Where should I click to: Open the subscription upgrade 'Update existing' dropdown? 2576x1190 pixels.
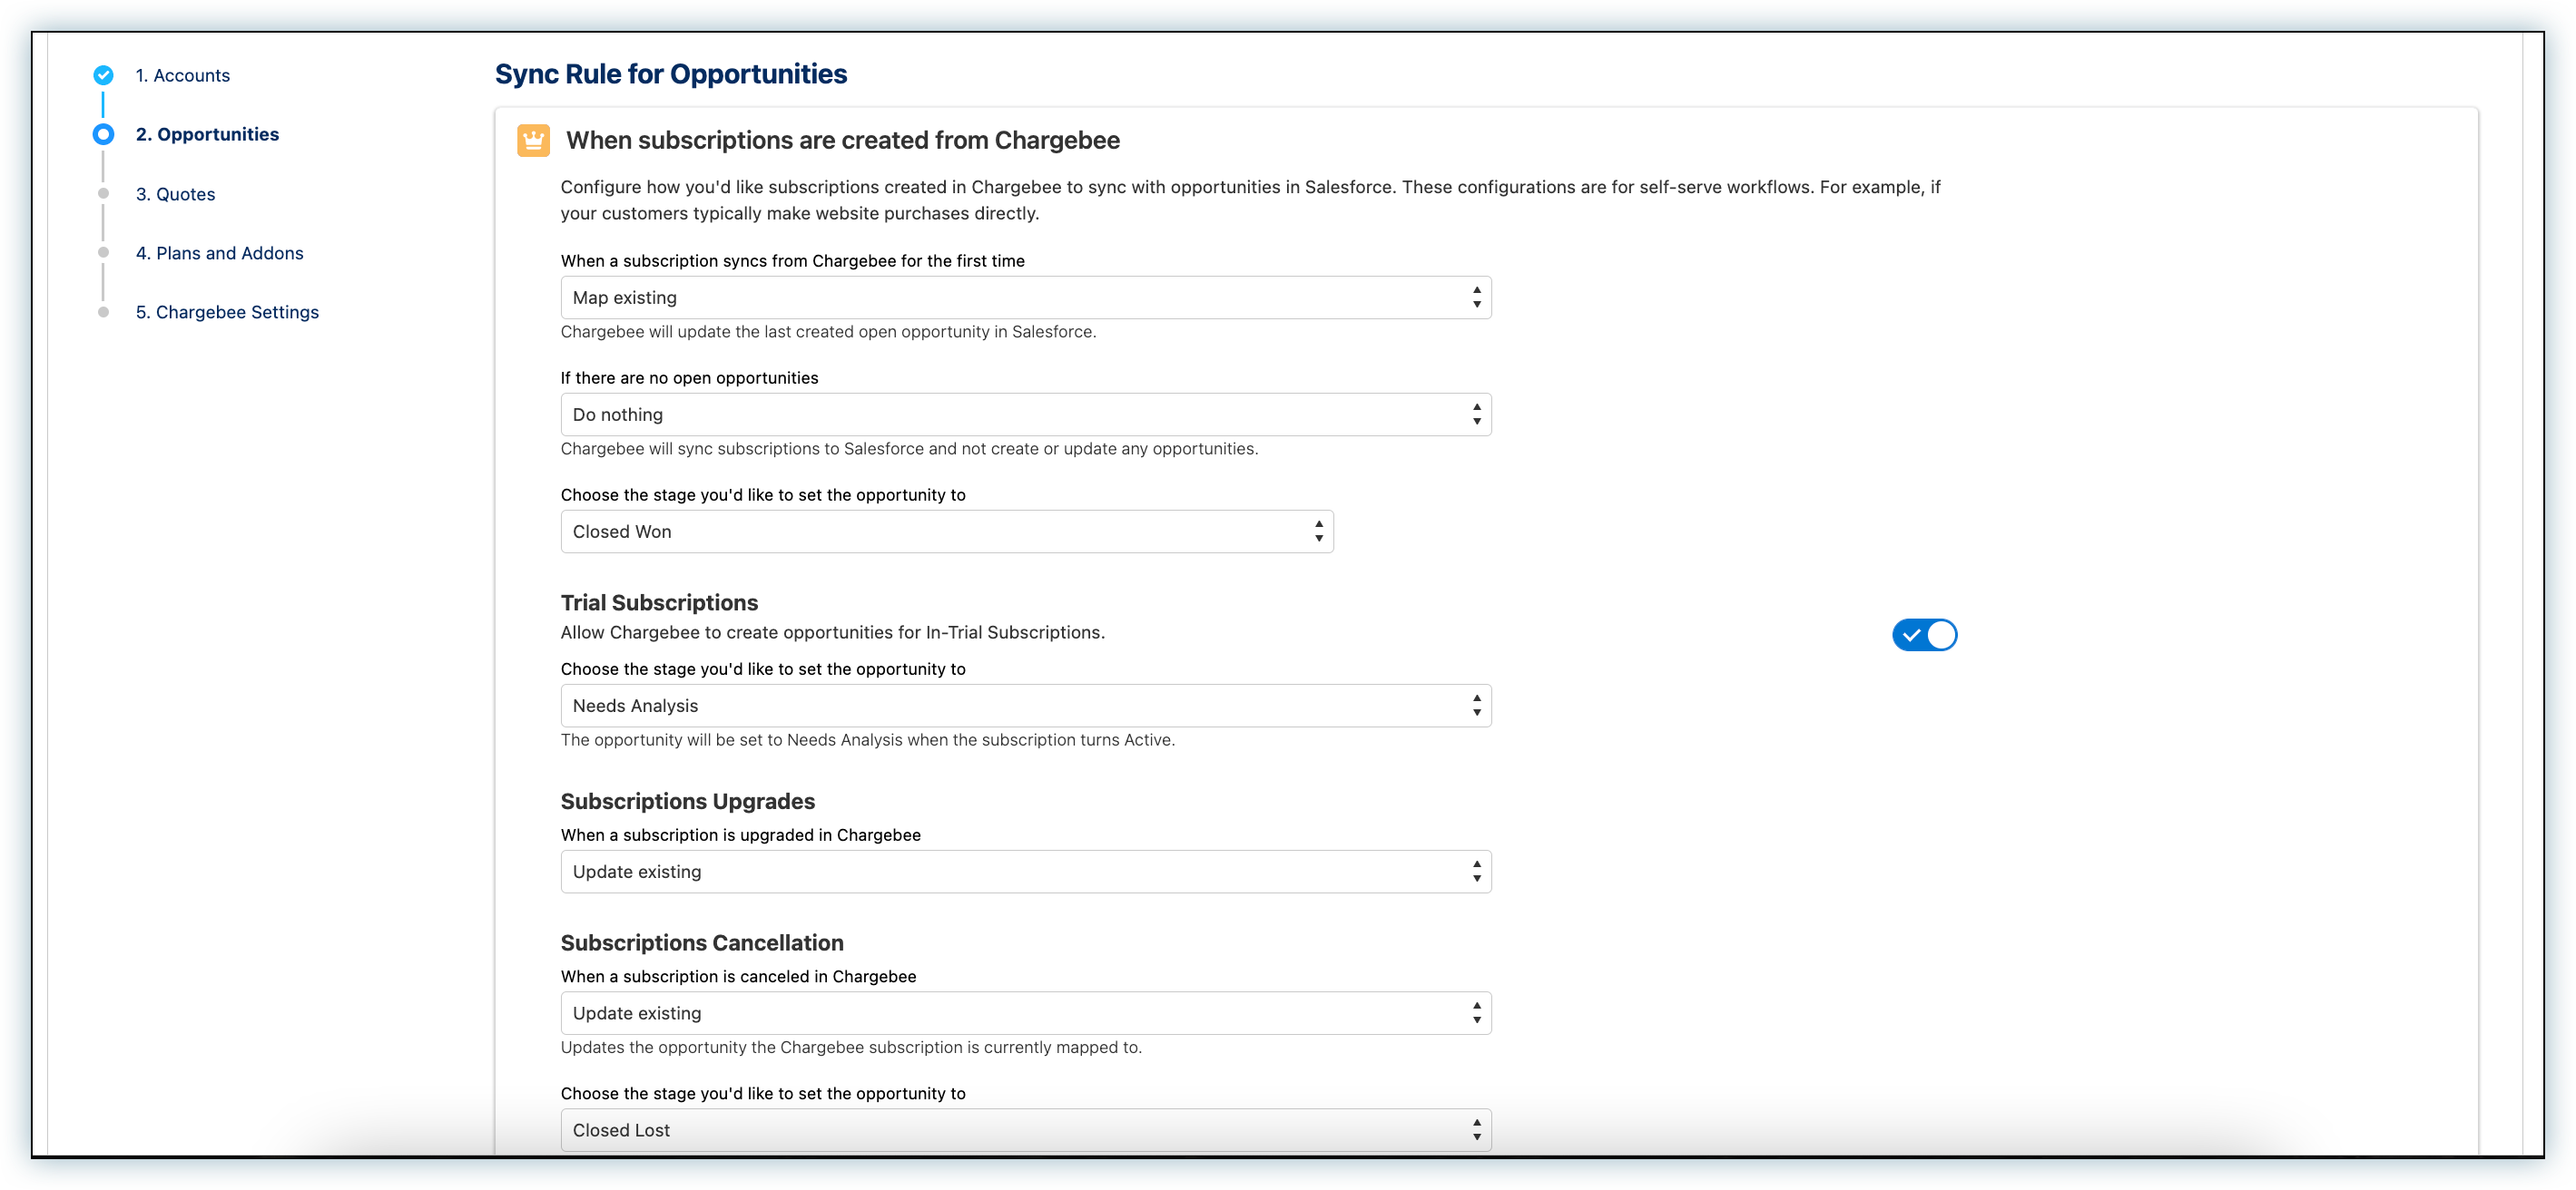point(1025,872)
